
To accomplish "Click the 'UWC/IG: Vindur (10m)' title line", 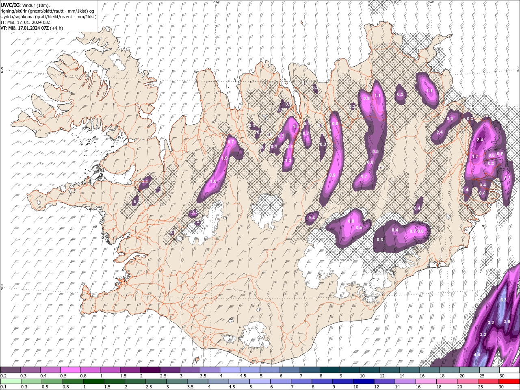I will tap(25, 5).
